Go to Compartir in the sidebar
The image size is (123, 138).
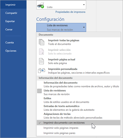tap(11, 13)
